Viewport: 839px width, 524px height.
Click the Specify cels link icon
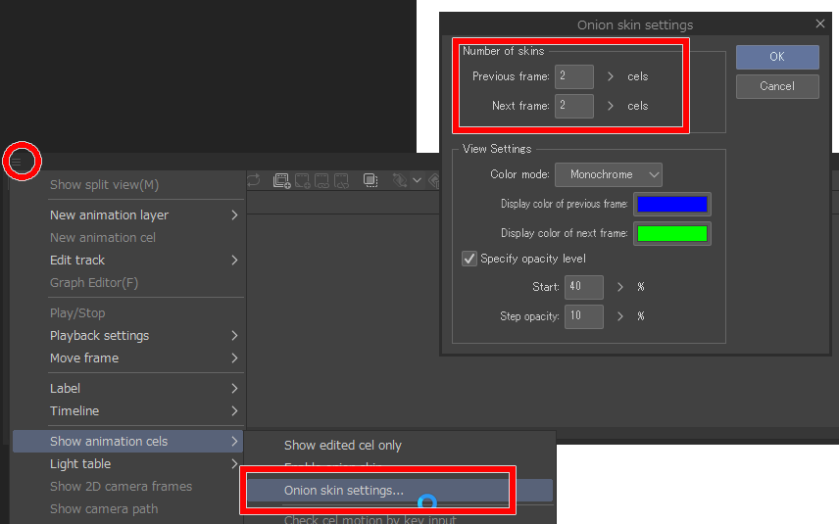pyautogui.click(x=321, y=181)
